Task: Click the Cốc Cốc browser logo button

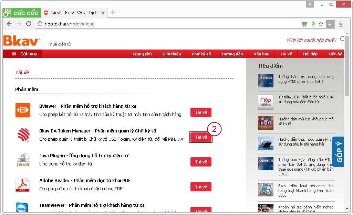Action: pyautogui.click(x=21, y=13)
